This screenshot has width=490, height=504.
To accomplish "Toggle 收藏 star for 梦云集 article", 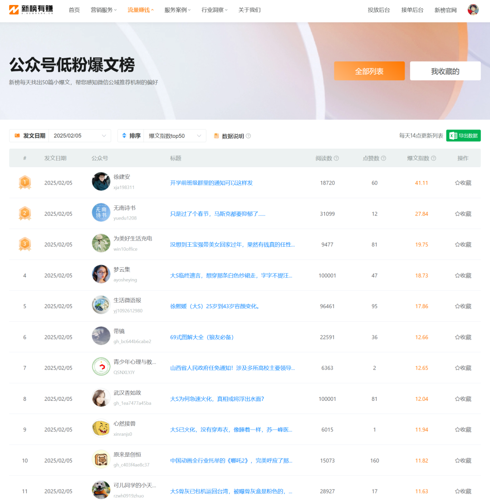I will [x=463, y=275].
